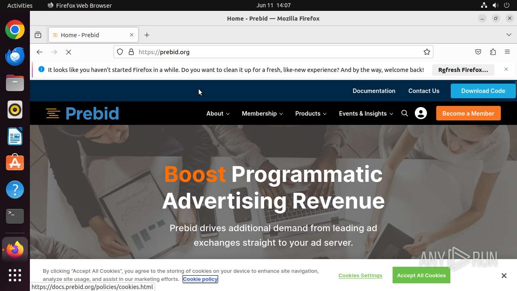Click the Prebid logo
The height and width of the screenshot is (291, 517).
coord(82,113)
